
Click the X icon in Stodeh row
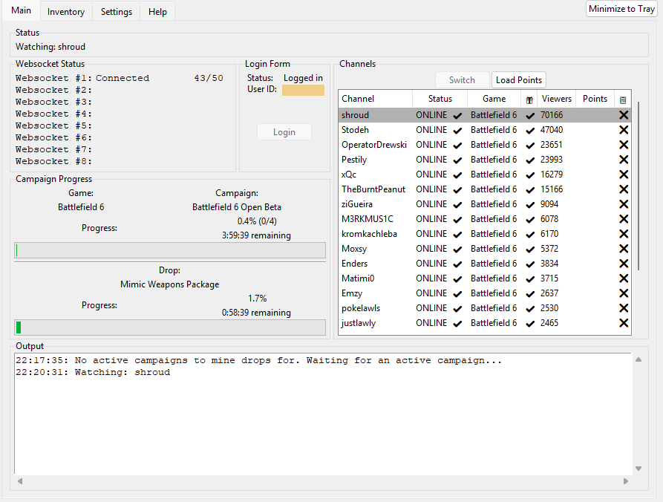(x=623, y=130)
